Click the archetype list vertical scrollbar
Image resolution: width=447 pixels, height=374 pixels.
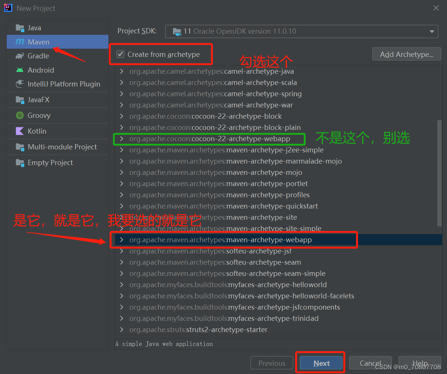(x=439, y=173)
